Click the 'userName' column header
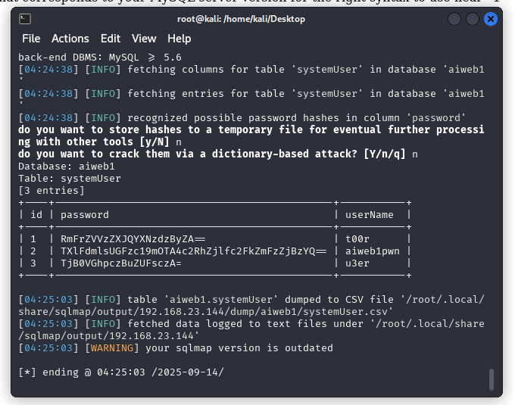Viewport: 515px width, 405px height. pyautogui.click(x=369, y=215)
